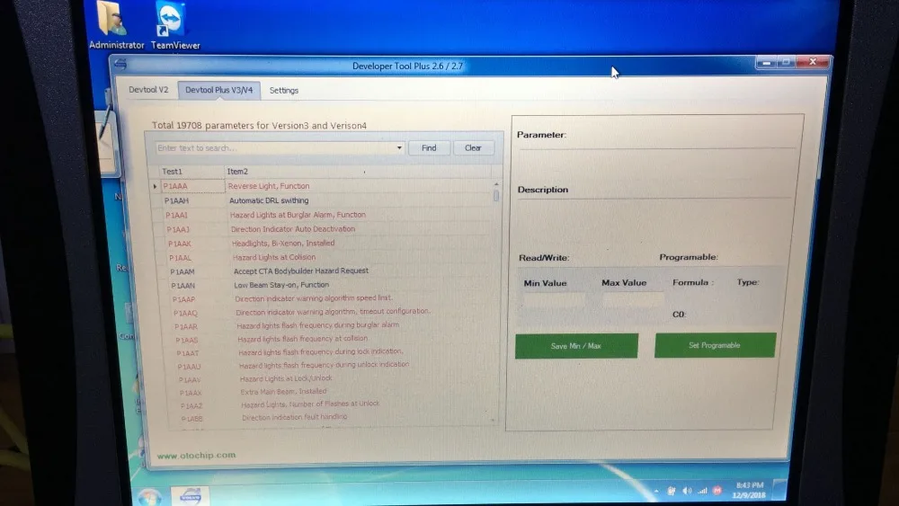
Task: Click the Developer Tool title bar app icon
Action: (x=120, y=64)
